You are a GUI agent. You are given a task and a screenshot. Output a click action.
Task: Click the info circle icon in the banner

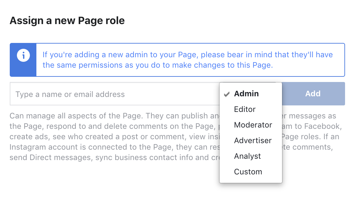pos(23,55)
